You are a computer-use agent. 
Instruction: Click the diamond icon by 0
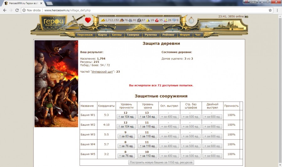174,20
